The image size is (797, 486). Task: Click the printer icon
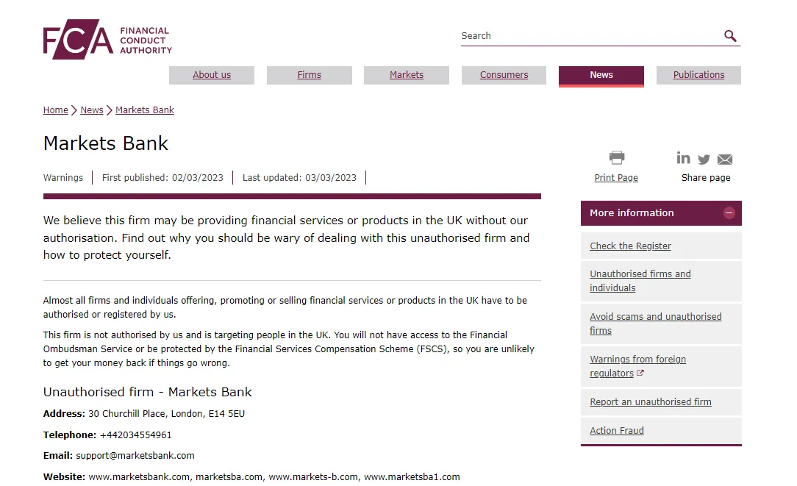[x=617, y=157]
